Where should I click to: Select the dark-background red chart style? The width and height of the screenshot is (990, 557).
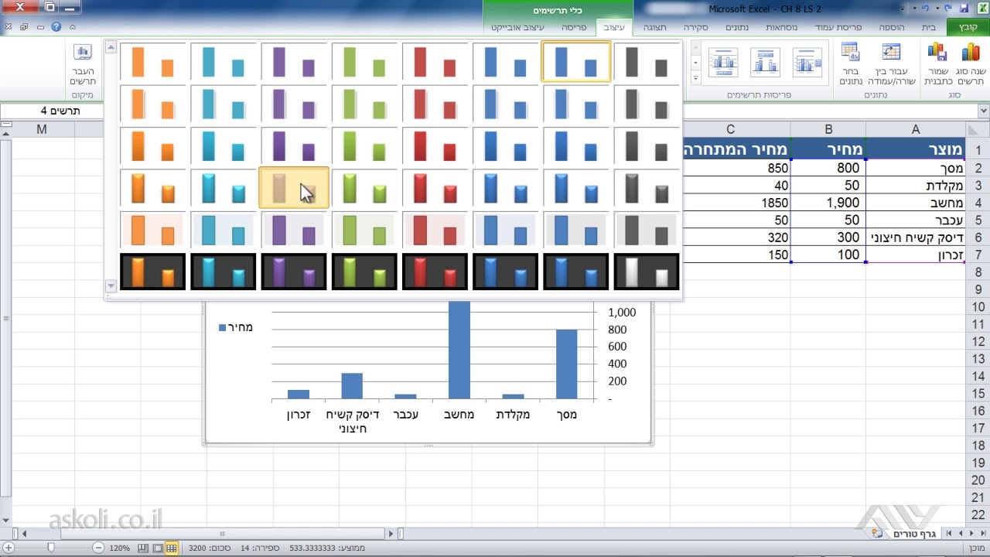pos(435,272)
